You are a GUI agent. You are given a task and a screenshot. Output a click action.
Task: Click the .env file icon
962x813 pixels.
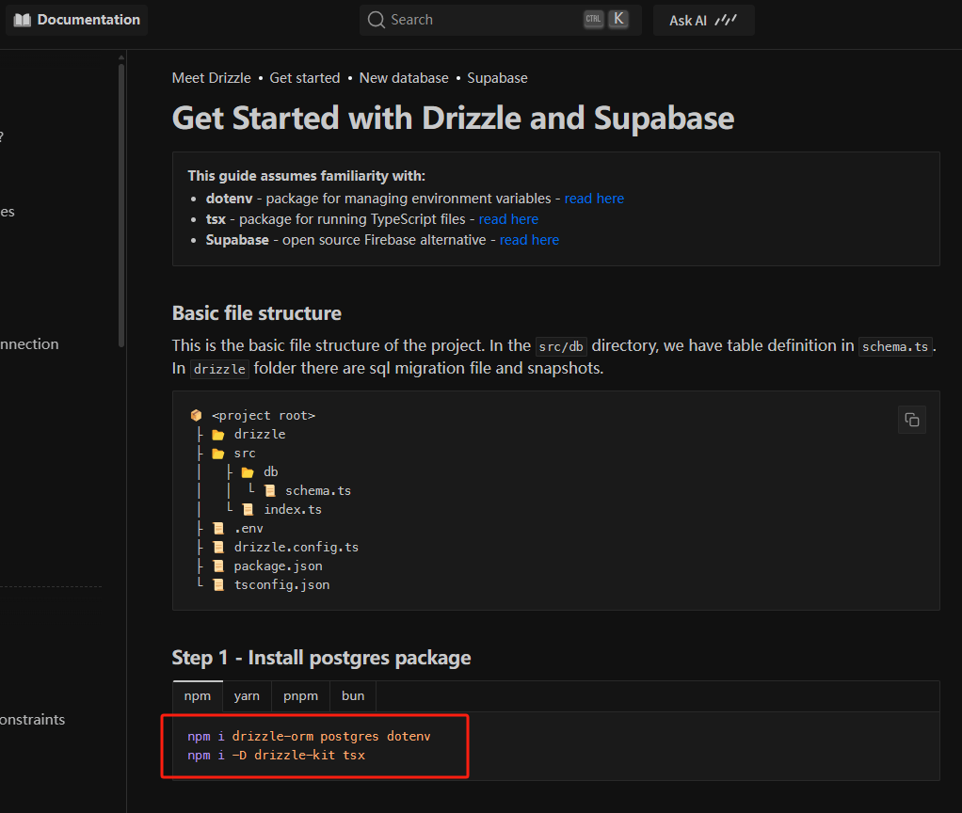(x=217, y=529)
